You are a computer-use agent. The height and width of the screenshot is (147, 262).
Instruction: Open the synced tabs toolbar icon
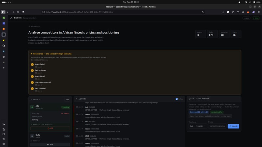[x=243, y=12]
